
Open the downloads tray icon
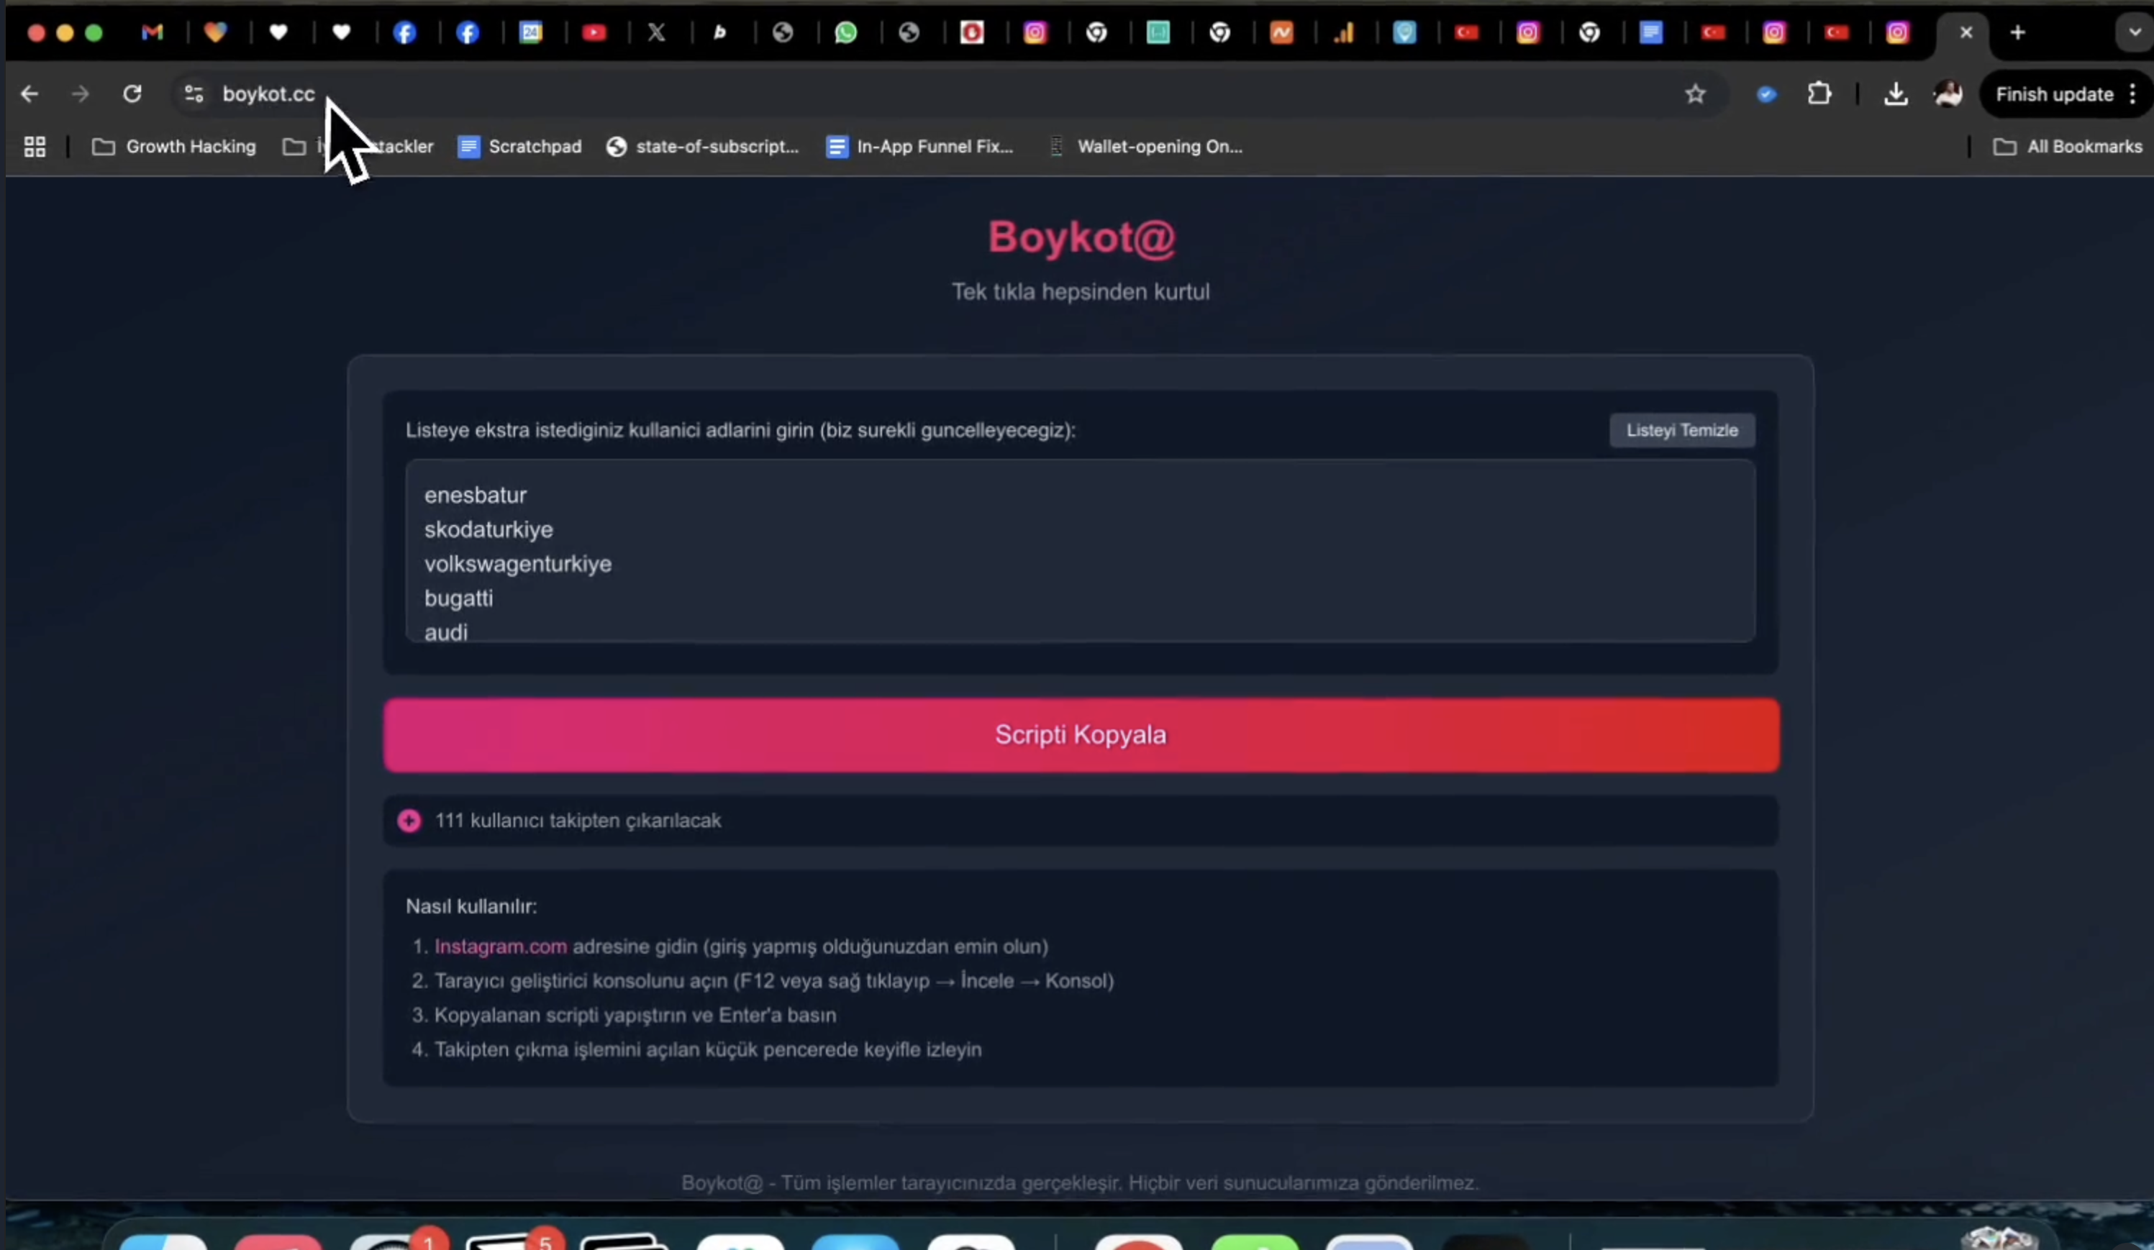(1895, 94)
